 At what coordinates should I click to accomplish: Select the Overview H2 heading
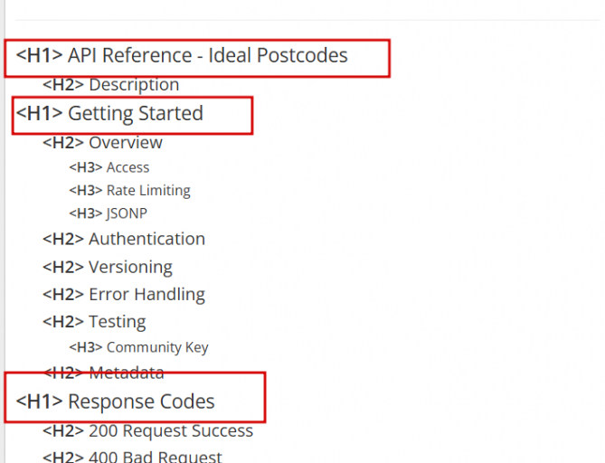click(x=102, y=142)
